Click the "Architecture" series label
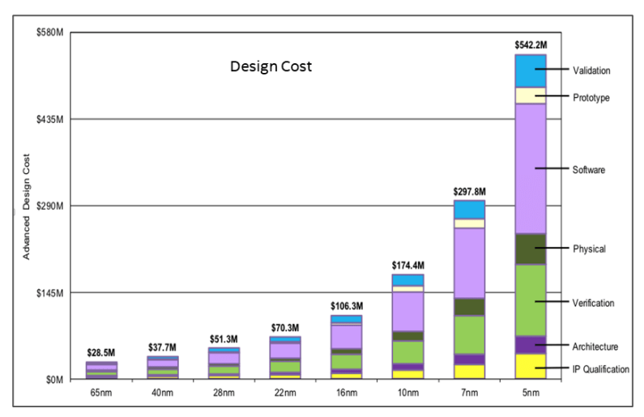 click(x=595, y=347)
